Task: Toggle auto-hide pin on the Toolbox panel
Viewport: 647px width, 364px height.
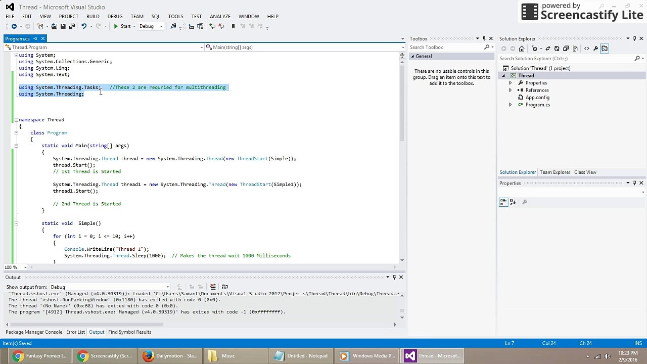Action: pyautogui.click(x=484, y=38)
